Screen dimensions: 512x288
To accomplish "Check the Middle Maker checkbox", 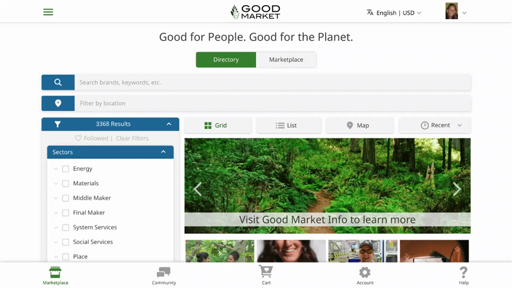I will click(66, 198).
